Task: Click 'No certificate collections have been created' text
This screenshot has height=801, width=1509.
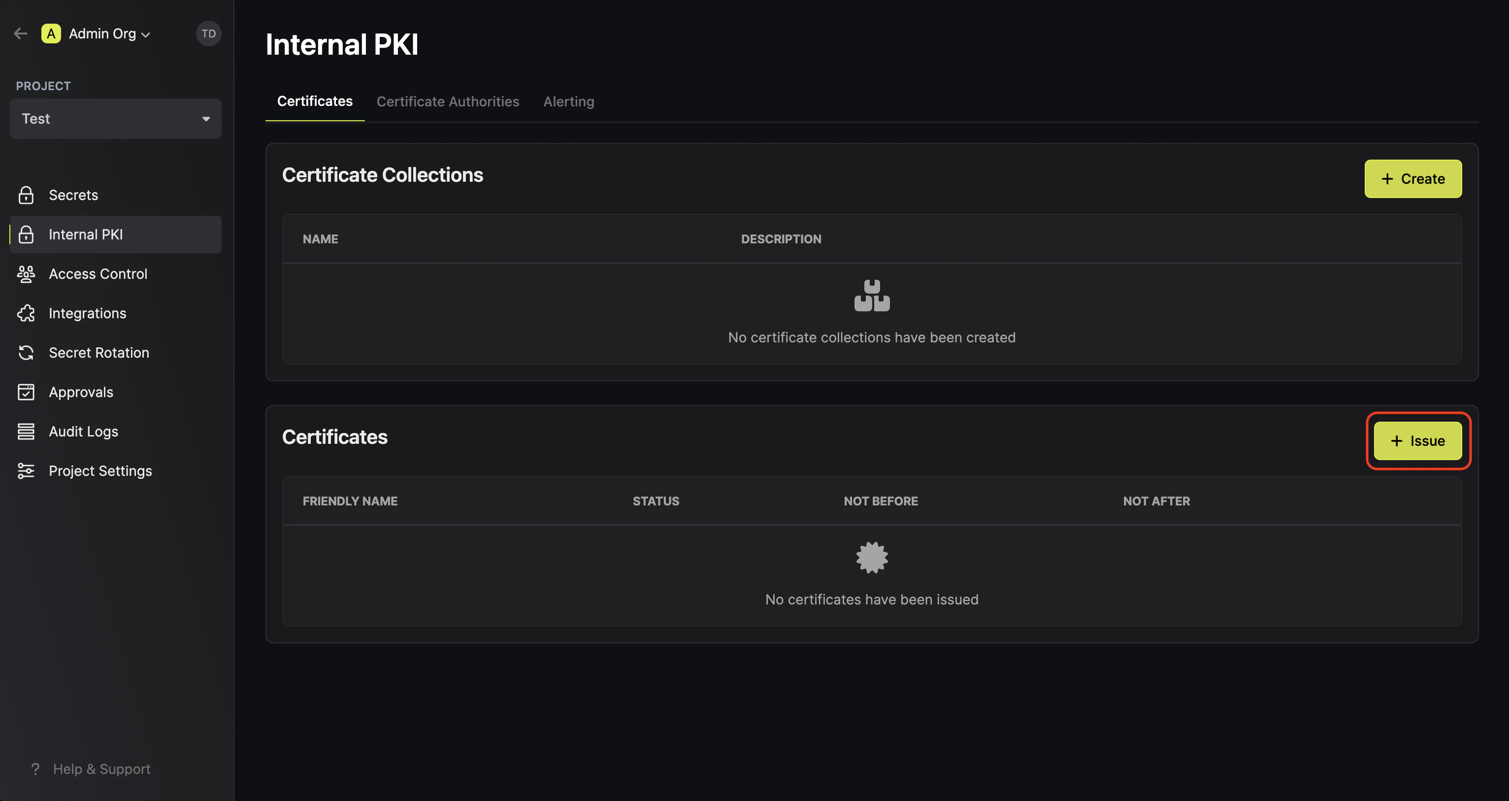Action: click(872, 337)
